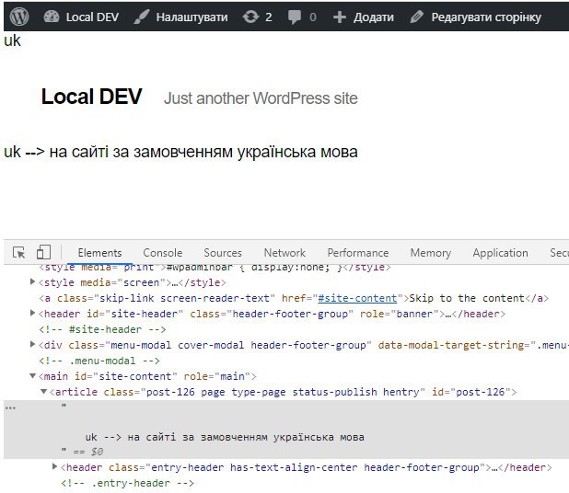
Task: Switch to the Network tab
Action: 284,253
